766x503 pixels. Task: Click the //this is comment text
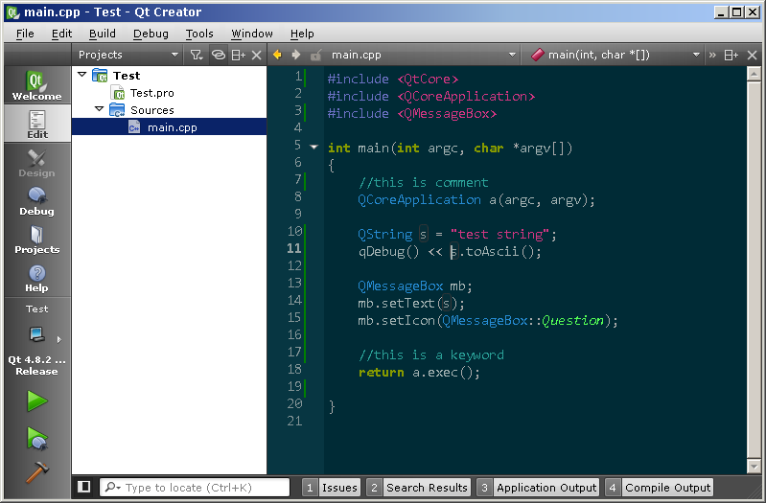click(x=423, y=182)
